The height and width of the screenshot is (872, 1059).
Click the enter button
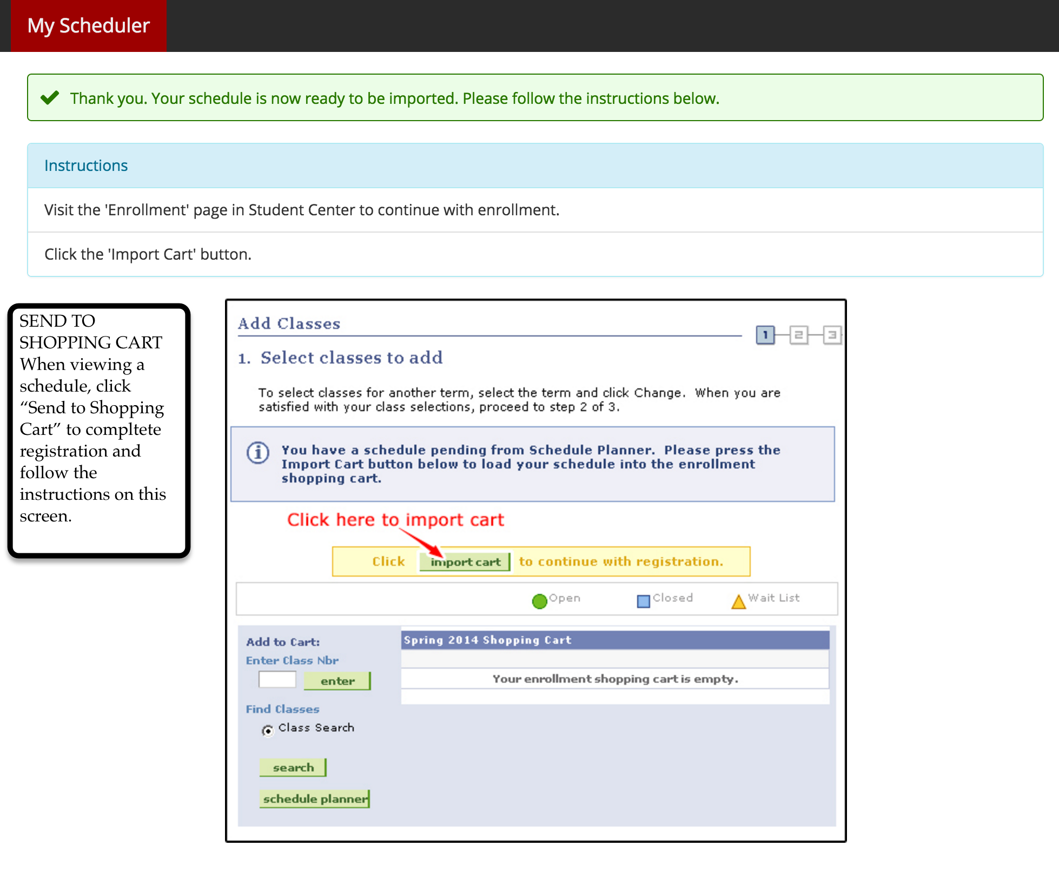click(x=337, y=681)
